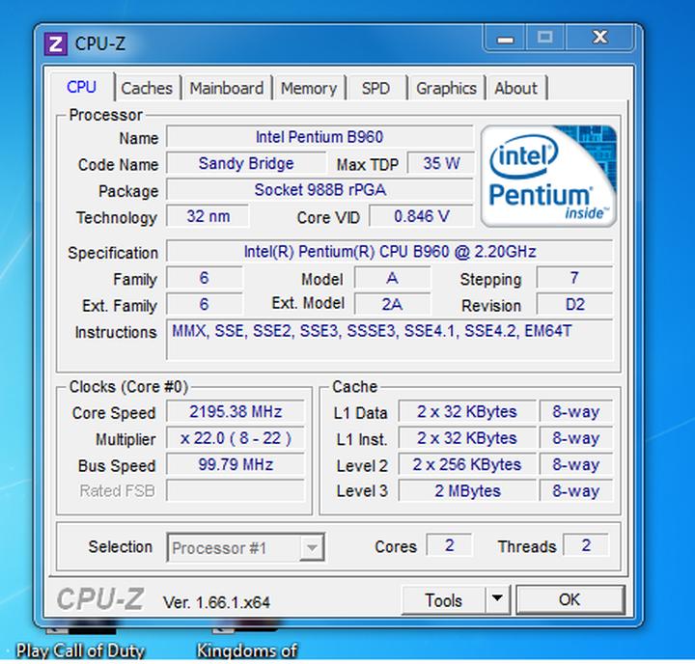
Task: Select the CPU tab
Action: (x=81, y=87)
